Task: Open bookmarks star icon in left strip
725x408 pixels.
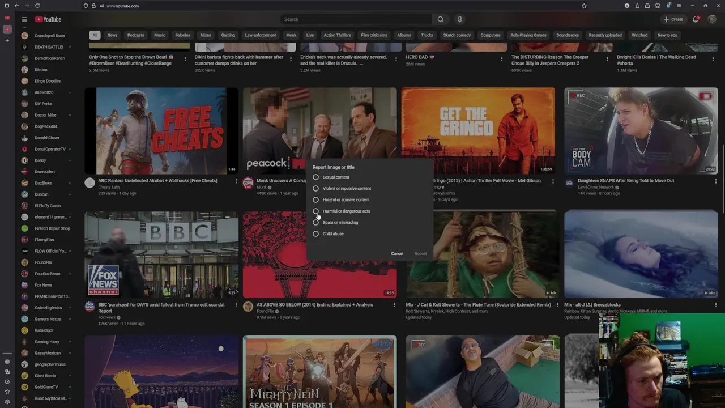Action: click(x=7, y=392)
